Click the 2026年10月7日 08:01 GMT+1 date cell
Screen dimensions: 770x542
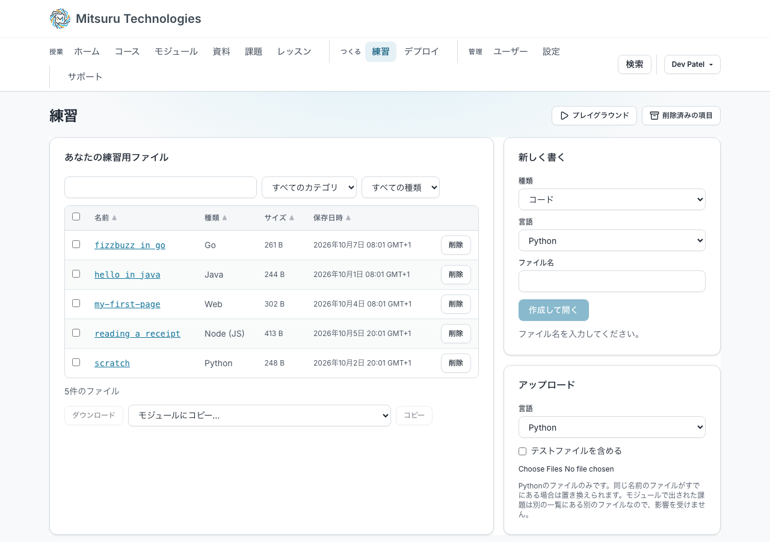362,245
